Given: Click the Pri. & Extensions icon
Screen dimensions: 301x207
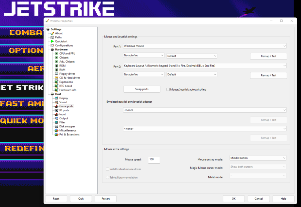Looking at the screenshot, I should [x=57, y=134].
